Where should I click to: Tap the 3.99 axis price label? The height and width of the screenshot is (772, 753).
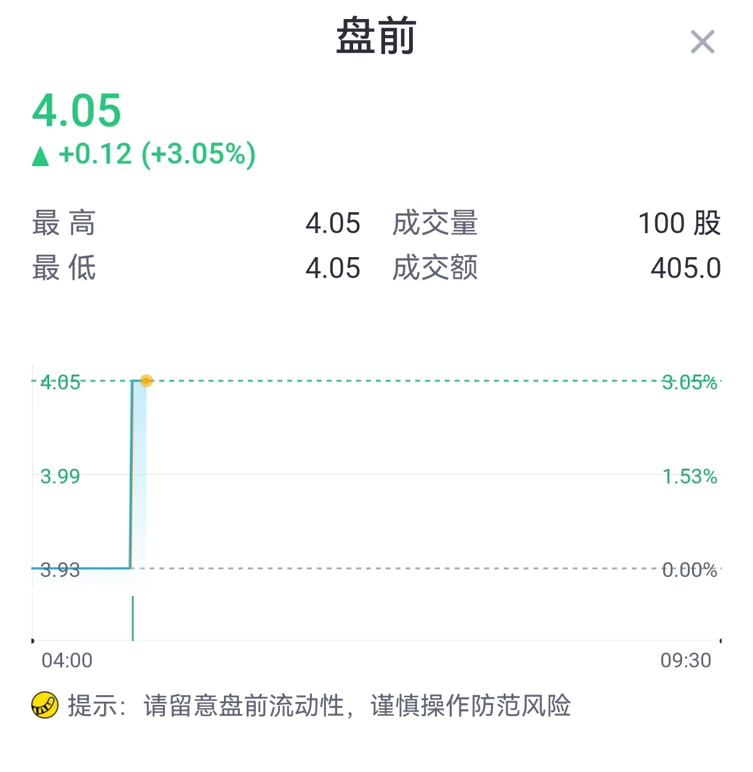tap(60, 476)
